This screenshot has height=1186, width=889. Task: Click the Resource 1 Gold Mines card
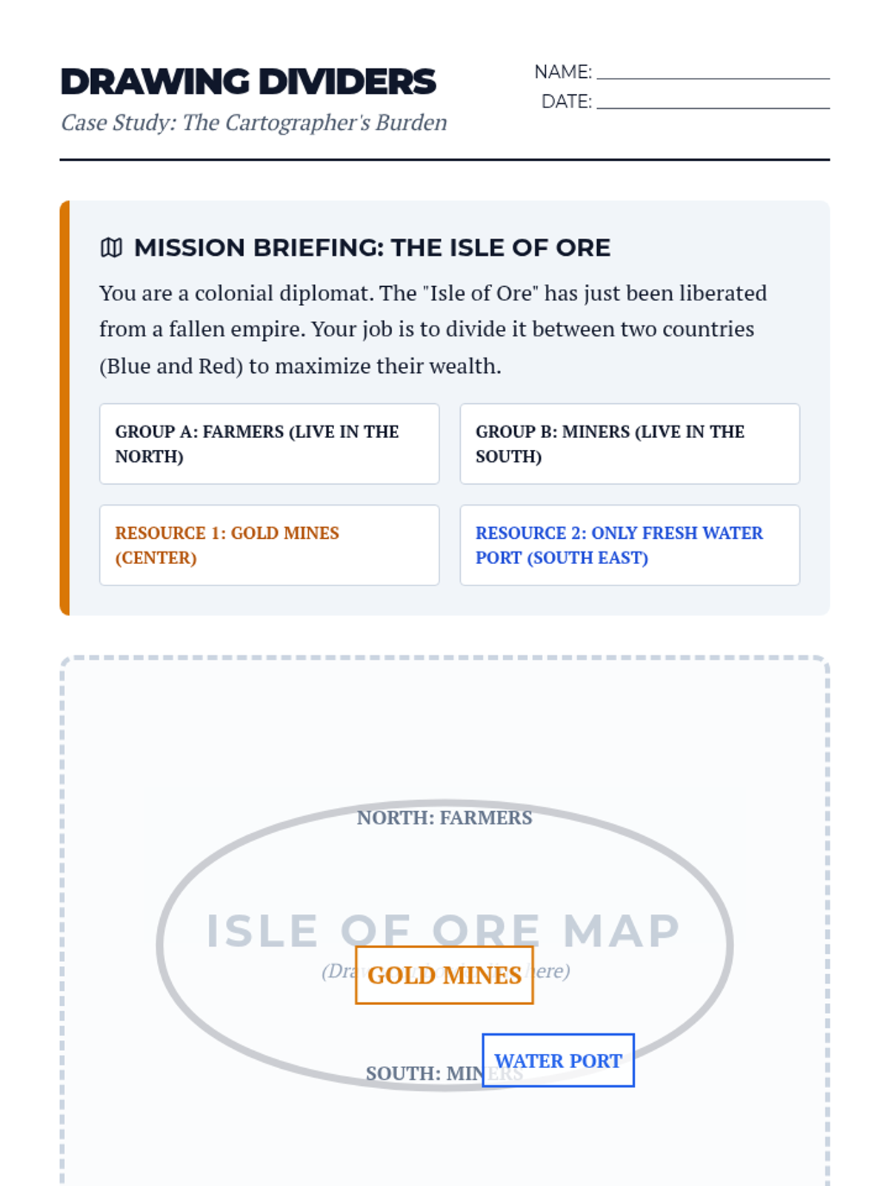click(x=269, y=545)
